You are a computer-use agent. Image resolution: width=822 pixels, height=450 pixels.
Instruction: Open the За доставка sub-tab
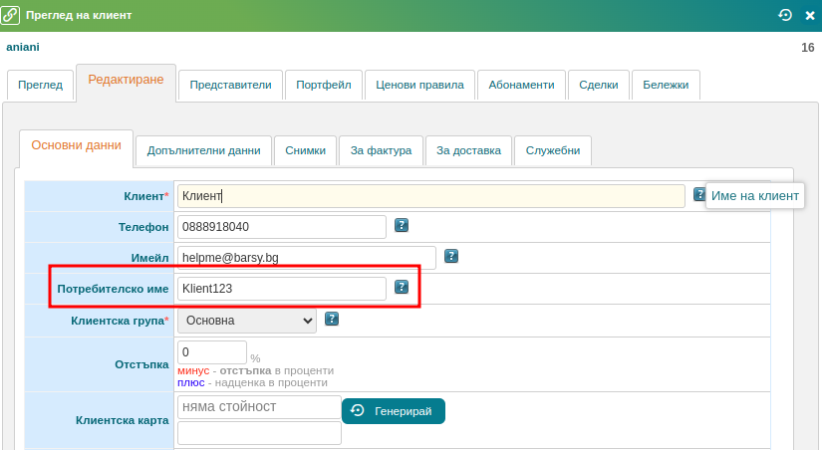(x=468, y=151)
